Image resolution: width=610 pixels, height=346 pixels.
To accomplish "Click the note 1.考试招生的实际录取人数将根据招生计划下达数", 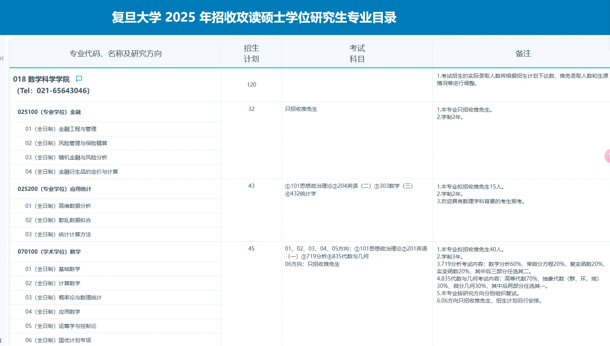I will click(523, 80).
